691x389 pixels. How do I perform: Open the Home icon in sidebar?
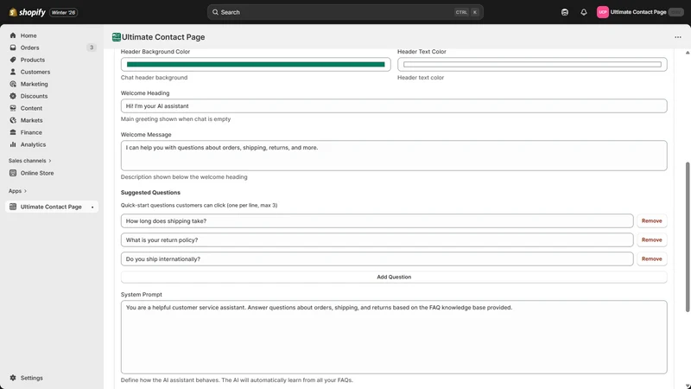13,35
